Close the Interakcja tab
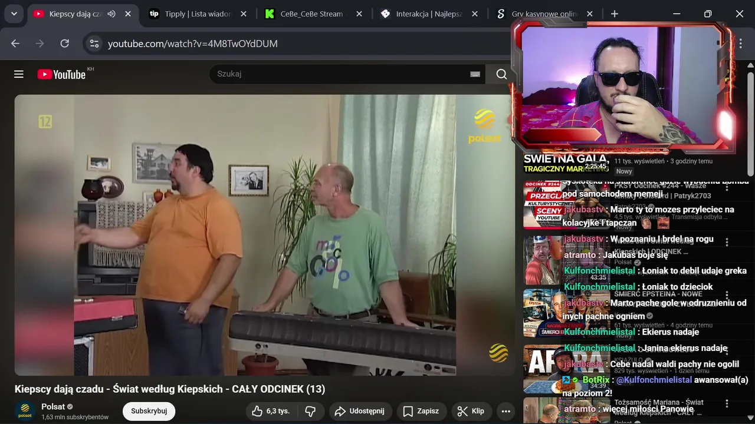 (x=474, y=14)
